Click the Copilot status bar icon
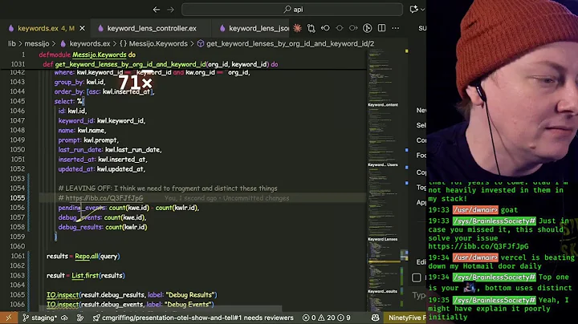578x324 pixels. [x=375, y=318]
